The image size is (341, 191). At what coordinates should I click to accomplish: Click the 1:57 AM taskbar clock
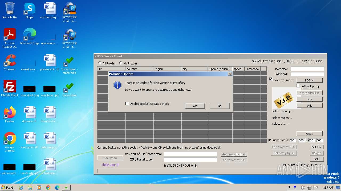pos(327,188)
